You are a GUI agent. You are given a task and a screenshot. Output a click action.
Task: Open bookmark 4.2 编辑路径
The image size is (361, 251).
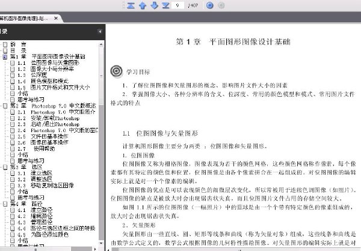pos(35,216)
